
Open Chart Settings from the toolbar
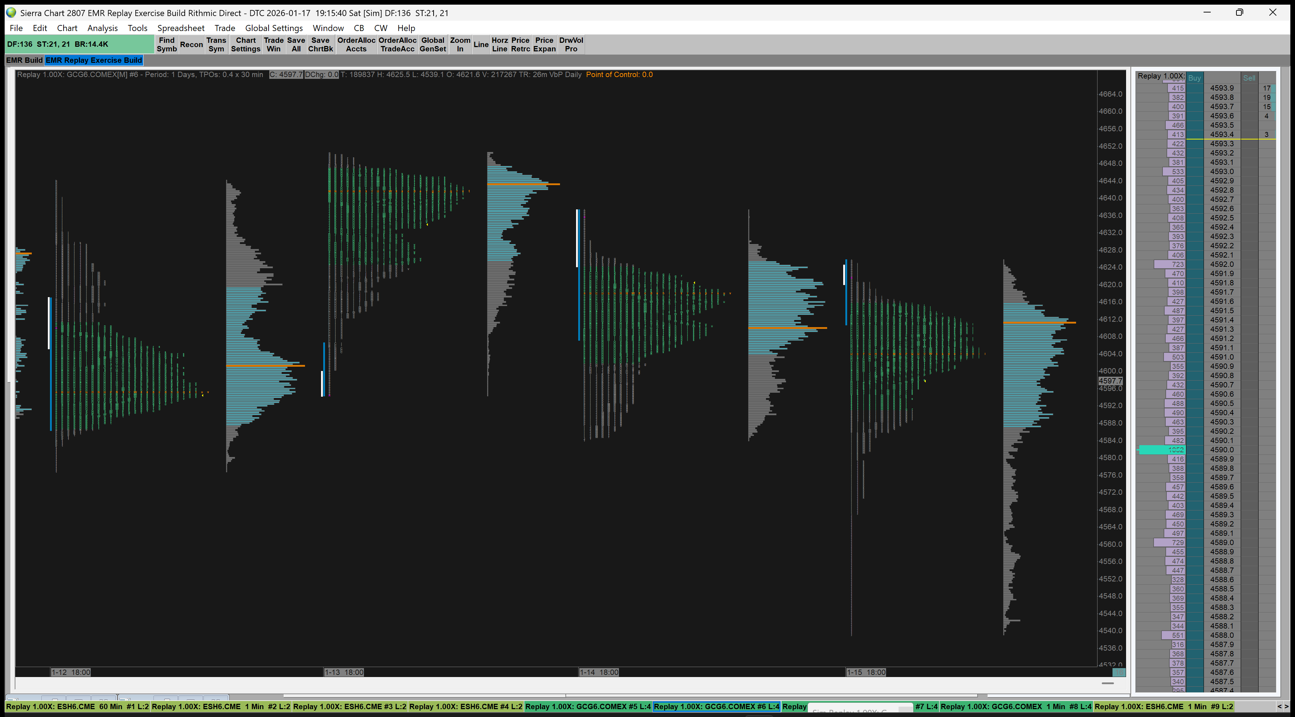coord(245,44)
